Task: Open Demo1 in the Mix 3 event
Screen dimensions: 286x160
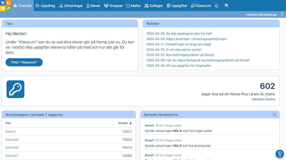Action: click(149, 125)
